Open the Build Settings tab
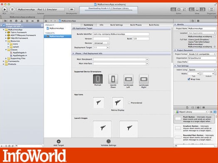The image size is (218, 163). coord(116,25)
